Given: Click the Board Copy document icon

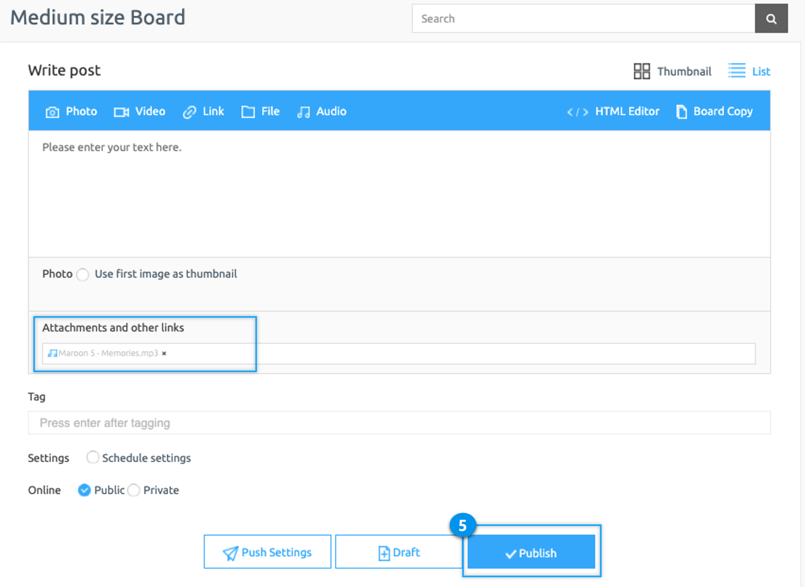Looking at the screenshot, I should [681, 112].
